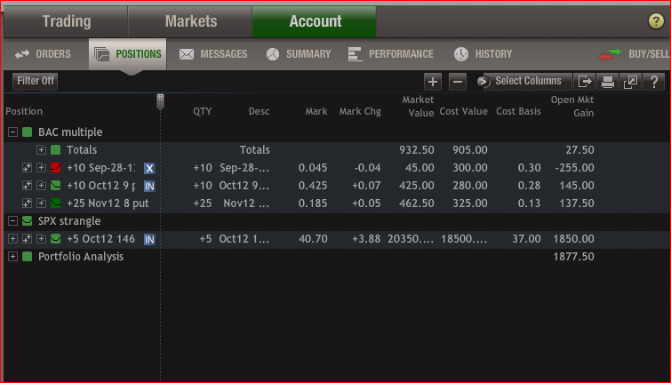
Task: Click the Cost Basis column header
Action: click(518, 111)
